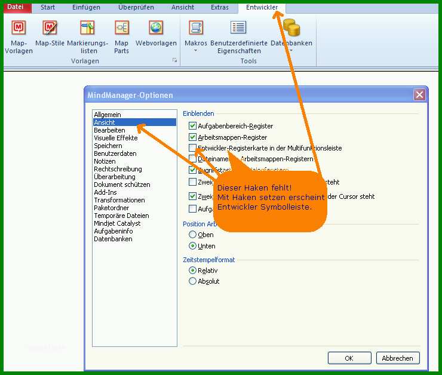Viewport: 442px width, 375px height.
Task: Select Benutzerdaten category
Action: tap(135, 153)
